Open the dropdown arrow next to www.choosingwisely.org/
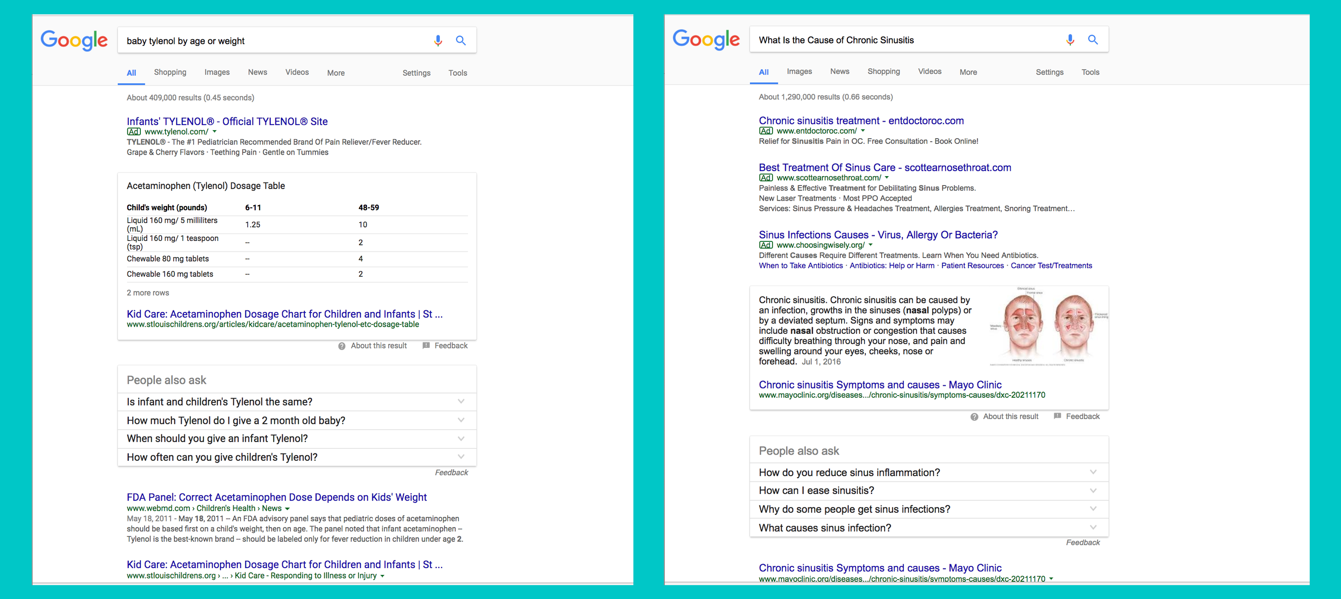 (x=870, y=245)
